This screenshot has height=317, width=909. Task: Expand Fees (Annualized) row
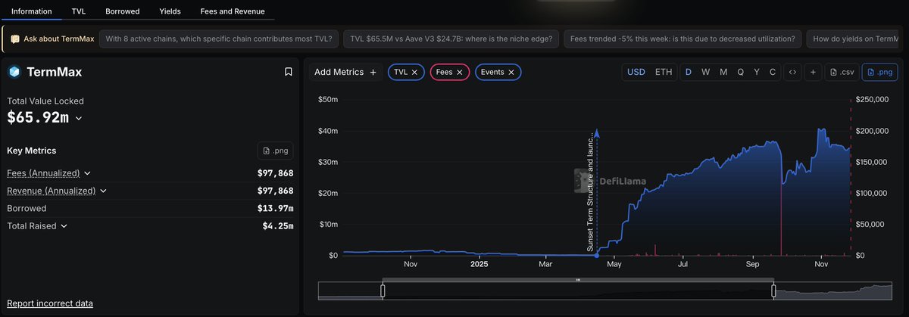click(x=87, y=173)
